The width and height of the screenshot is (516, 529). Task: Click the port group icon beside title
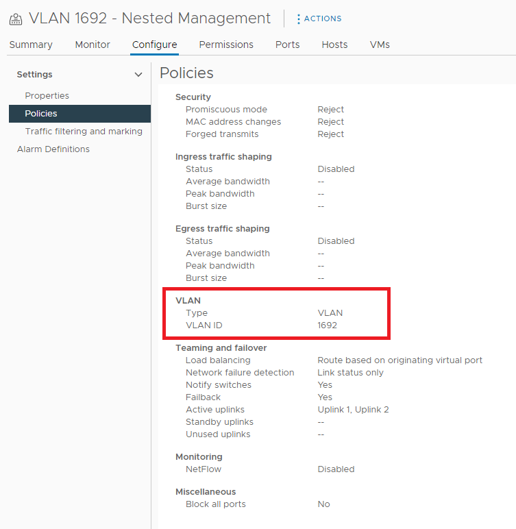click(16, 19)
